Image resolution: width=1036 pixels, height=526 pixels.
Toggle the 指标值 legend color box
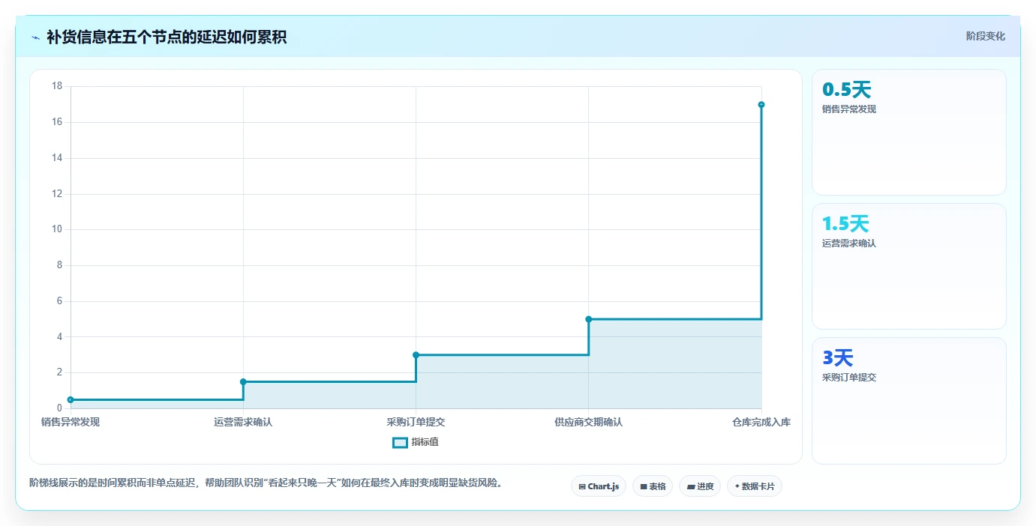[x=400, y=442]
